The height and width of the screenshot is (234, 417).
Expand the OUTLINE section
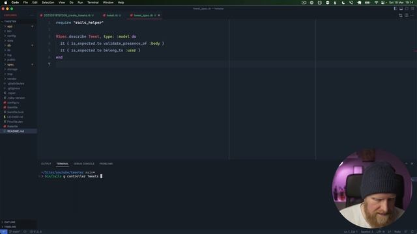(x=10, y=222)
